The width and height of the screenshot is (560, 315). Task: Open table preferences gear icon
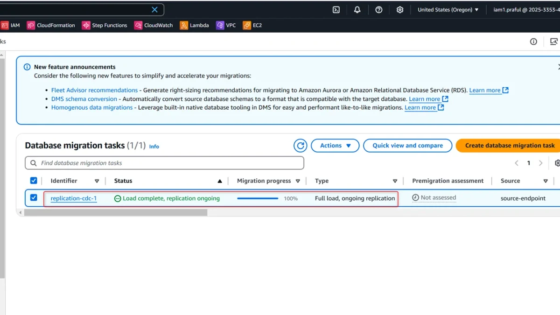pyautogui.click(x=557, y=163)
